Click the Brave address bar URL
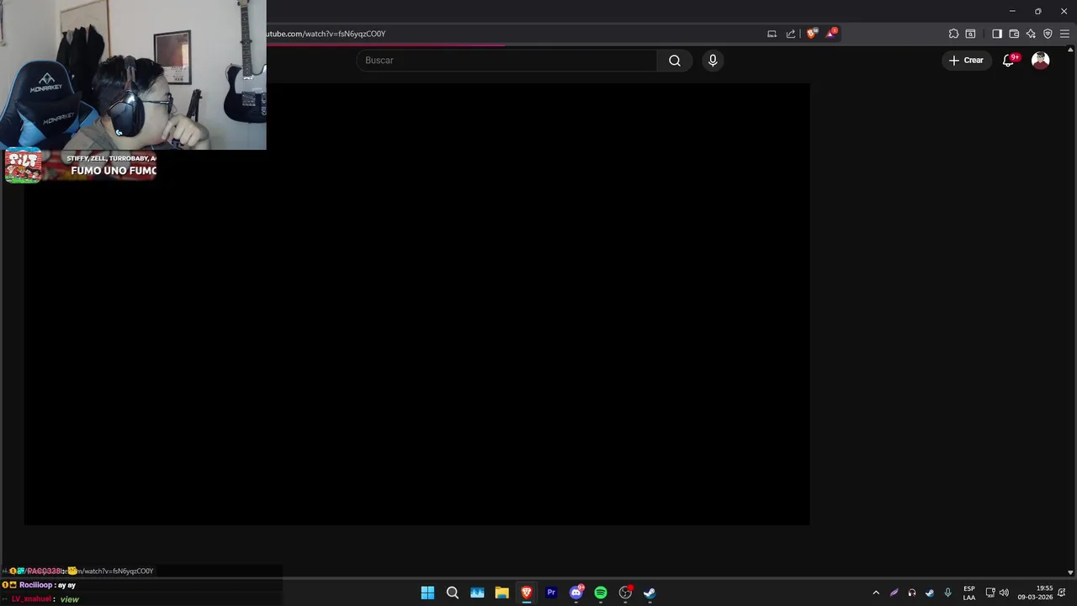This screenshot has height=606, width=1077. click(x=326, y=34)
